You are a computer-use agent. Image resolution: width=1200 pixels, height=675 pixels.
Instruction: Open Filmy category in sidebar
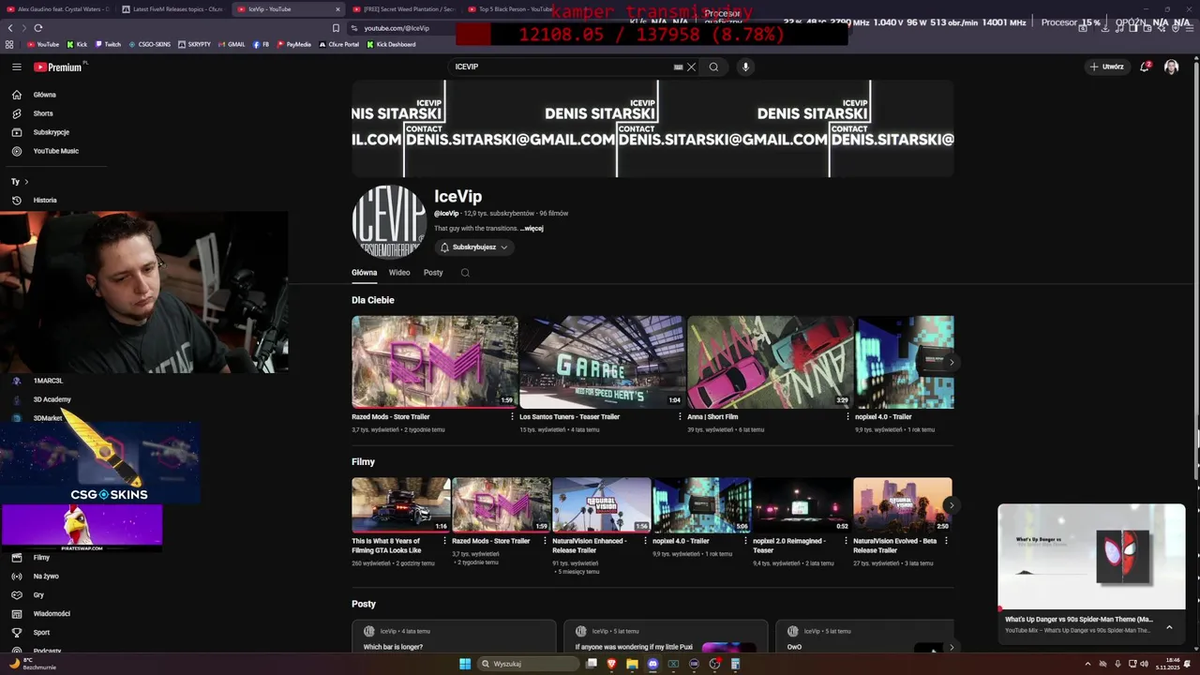point(41,558)
